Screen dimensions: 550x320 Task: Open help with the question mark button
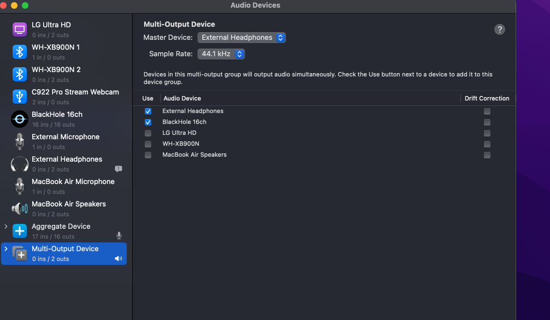coord(500,29)
